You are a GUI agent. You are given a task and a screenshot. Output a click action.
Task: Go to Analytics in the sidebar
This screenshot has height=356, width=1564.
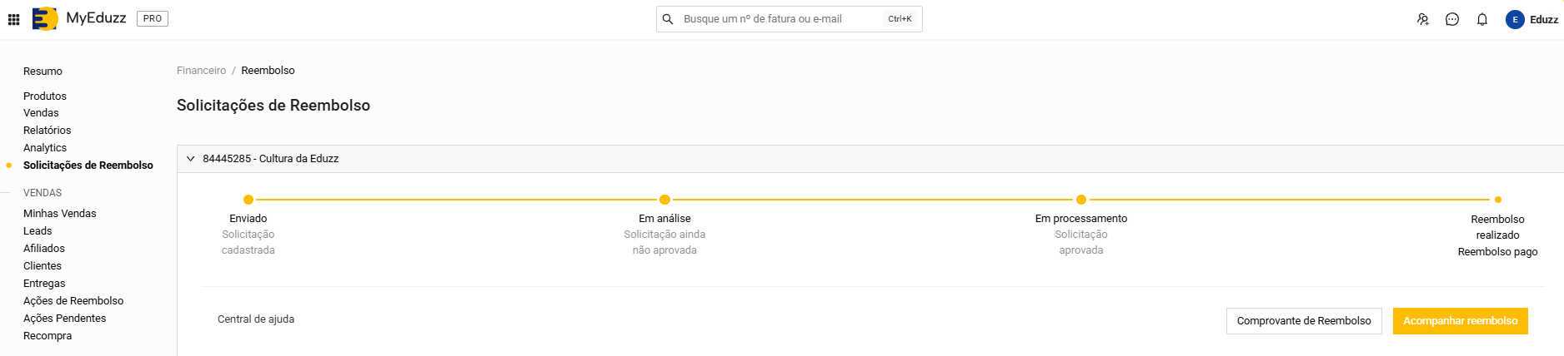click(x=45, y=147)
